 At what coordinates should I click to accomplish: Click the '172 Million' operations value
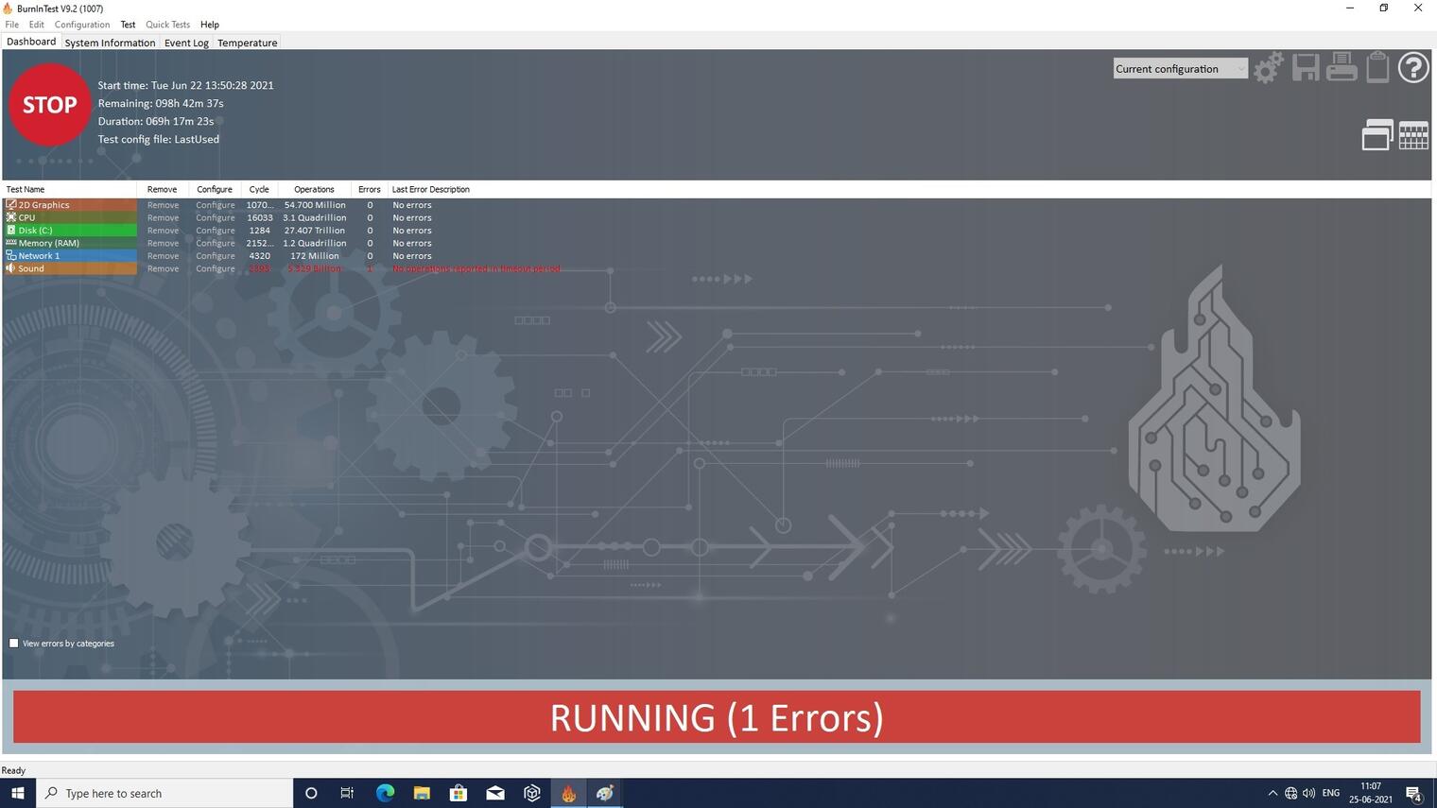pyautogui.click(x=315, y=256)
